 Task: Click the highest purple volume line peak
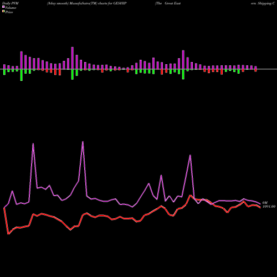click(x=83, y=142)
